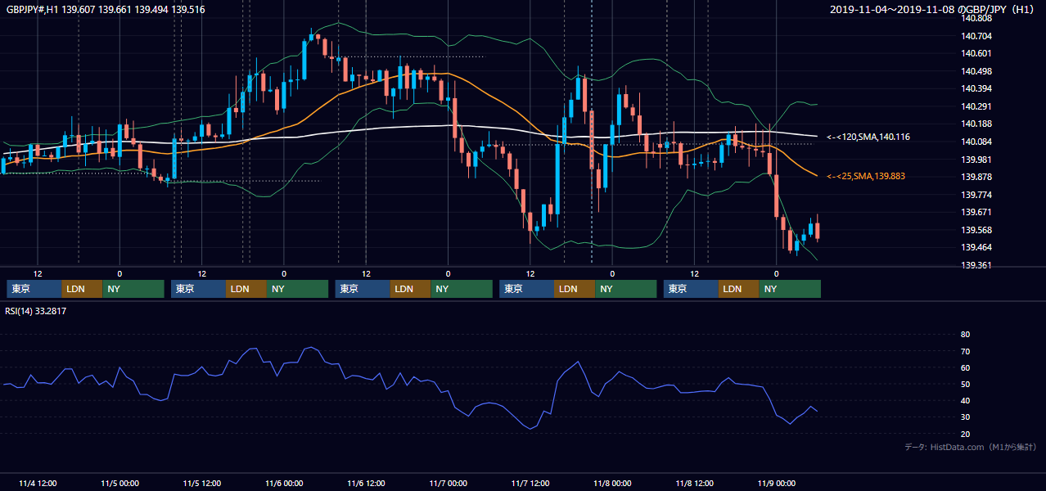The width and height of the screenshot is (1046, 491).
Task: Click the HistData.com data source credit
Action: [x=971, y=447]
